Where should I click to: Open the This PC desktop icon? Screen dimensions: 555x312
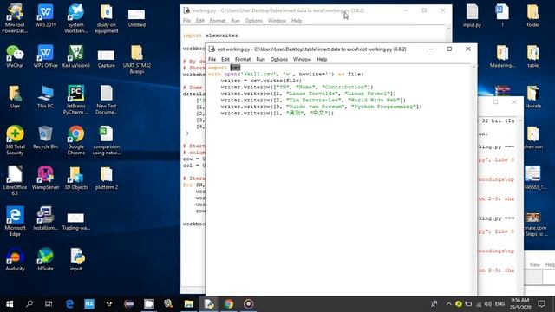(x=45, y=96)
